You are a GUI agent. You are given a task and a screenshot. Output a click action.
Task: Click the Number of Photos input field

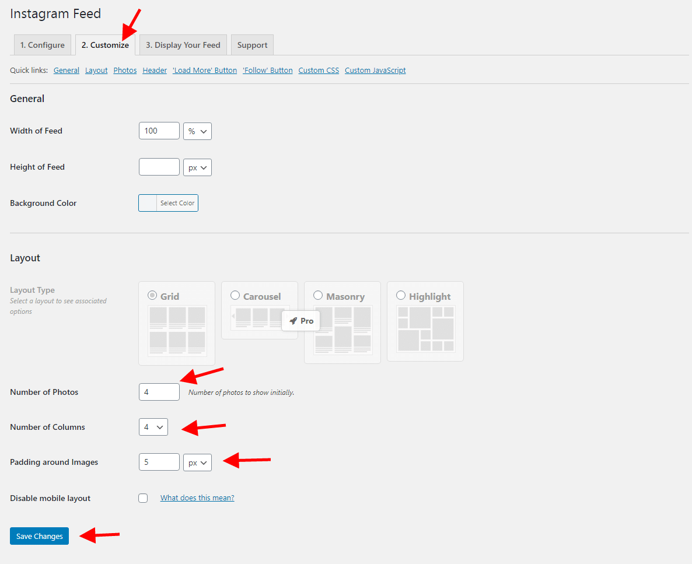coord(159,392)
